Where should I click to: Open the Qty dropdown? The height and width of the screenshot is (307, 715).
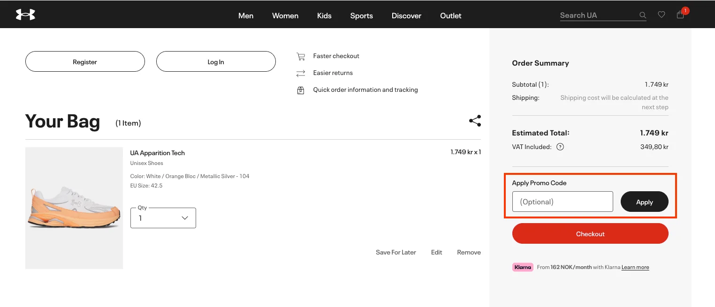(x=163, y=218)
